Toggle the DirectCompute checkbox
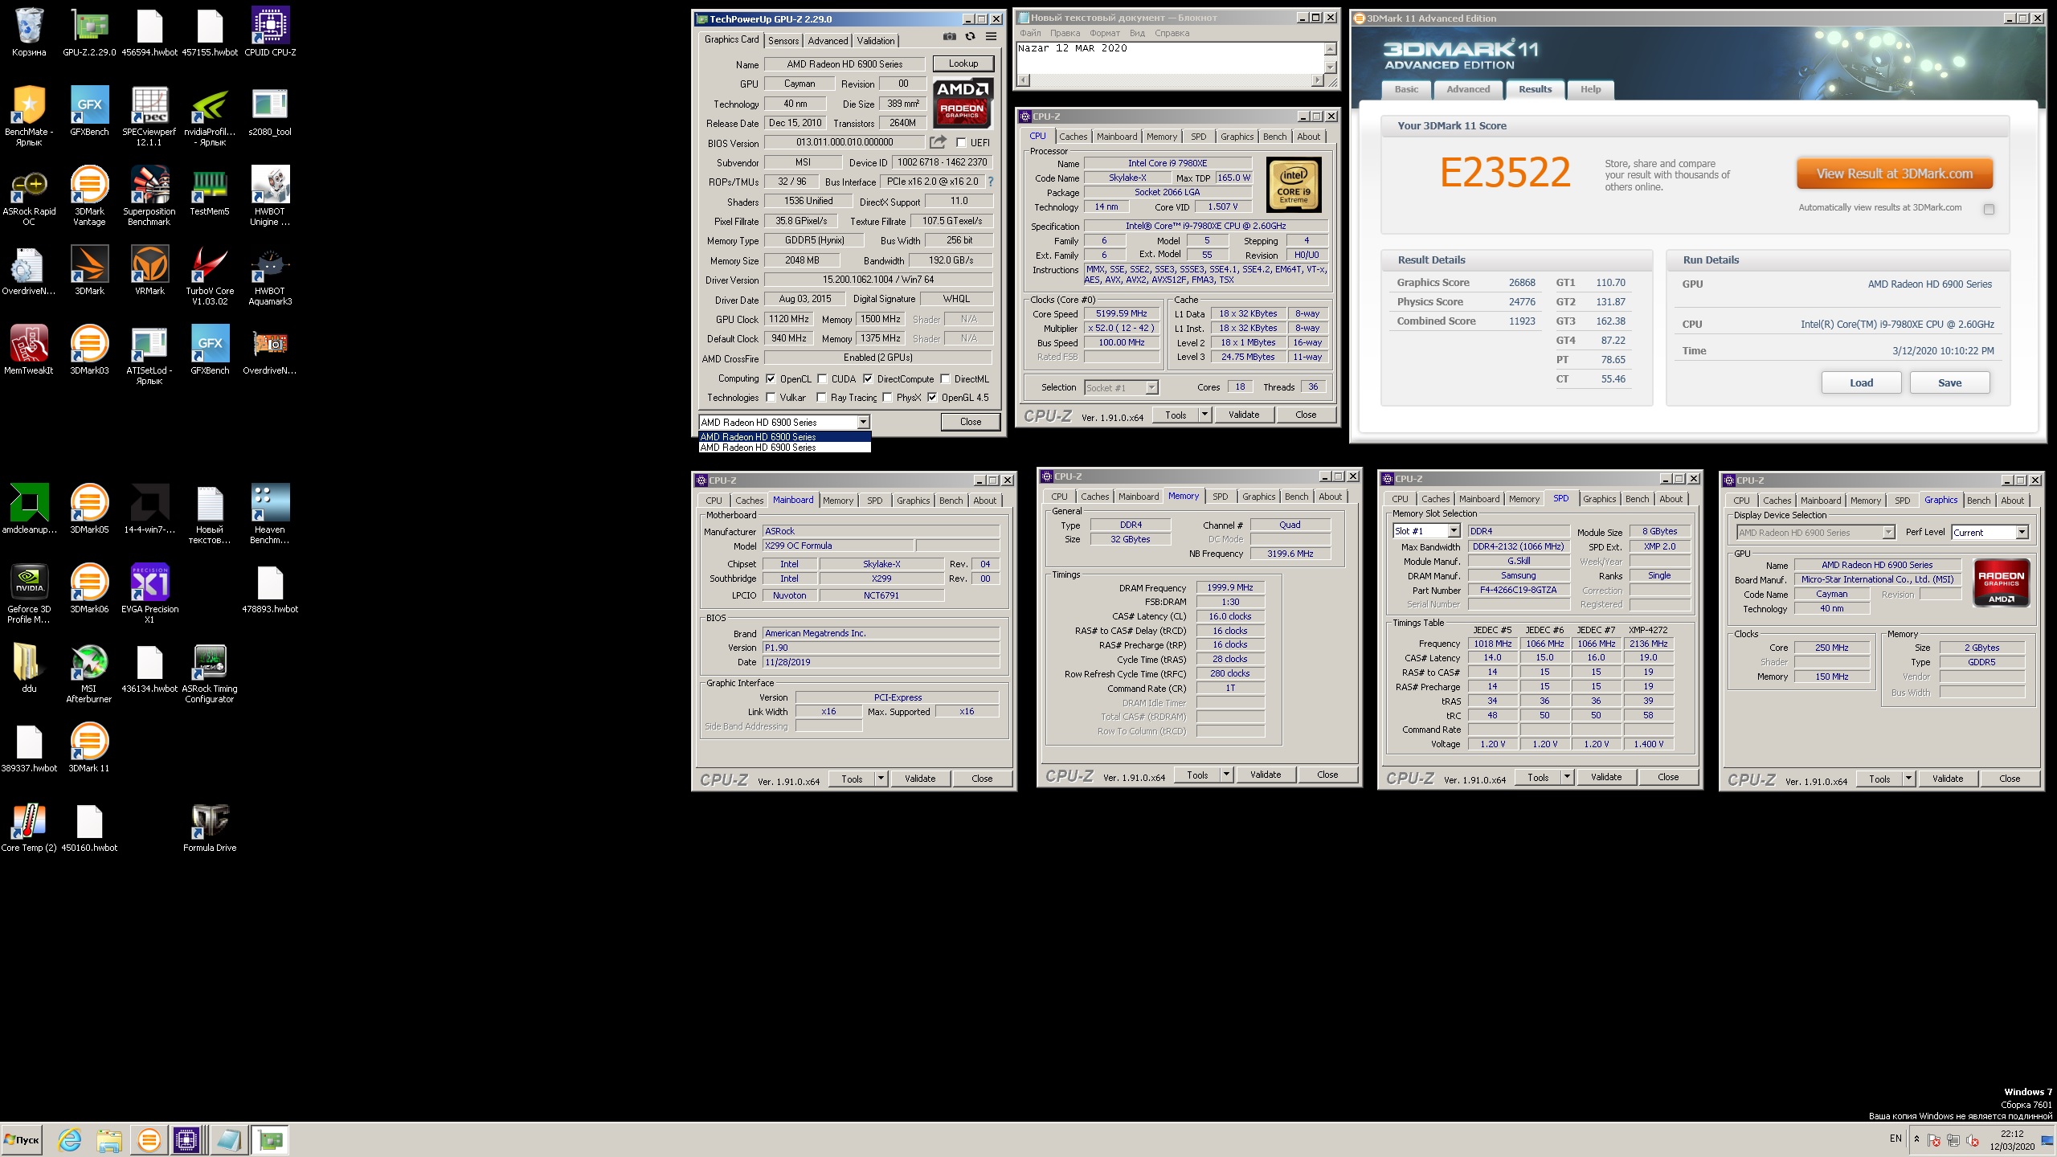The image size is (2057, 1157). tap(868, 379)
